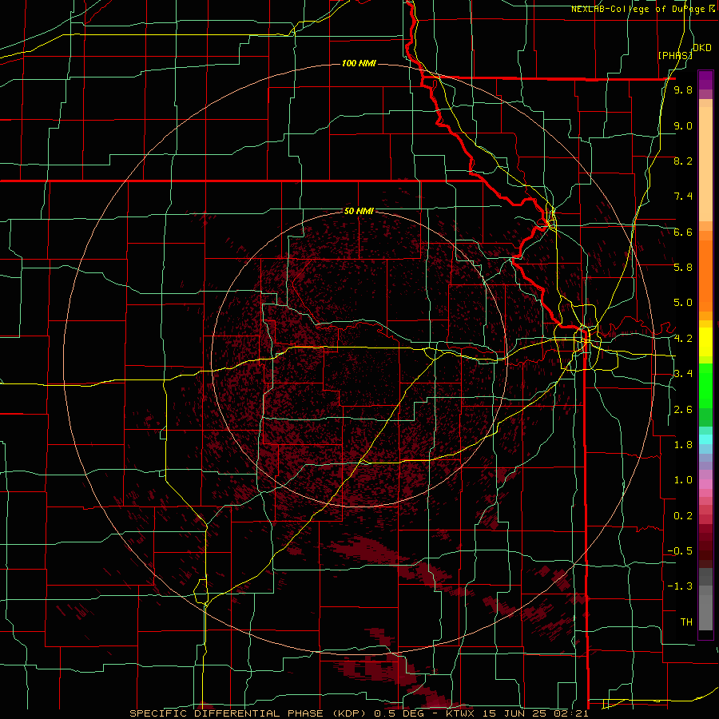
Task: Pick the bright yellow color bar segment
Action: click(705, 342)
